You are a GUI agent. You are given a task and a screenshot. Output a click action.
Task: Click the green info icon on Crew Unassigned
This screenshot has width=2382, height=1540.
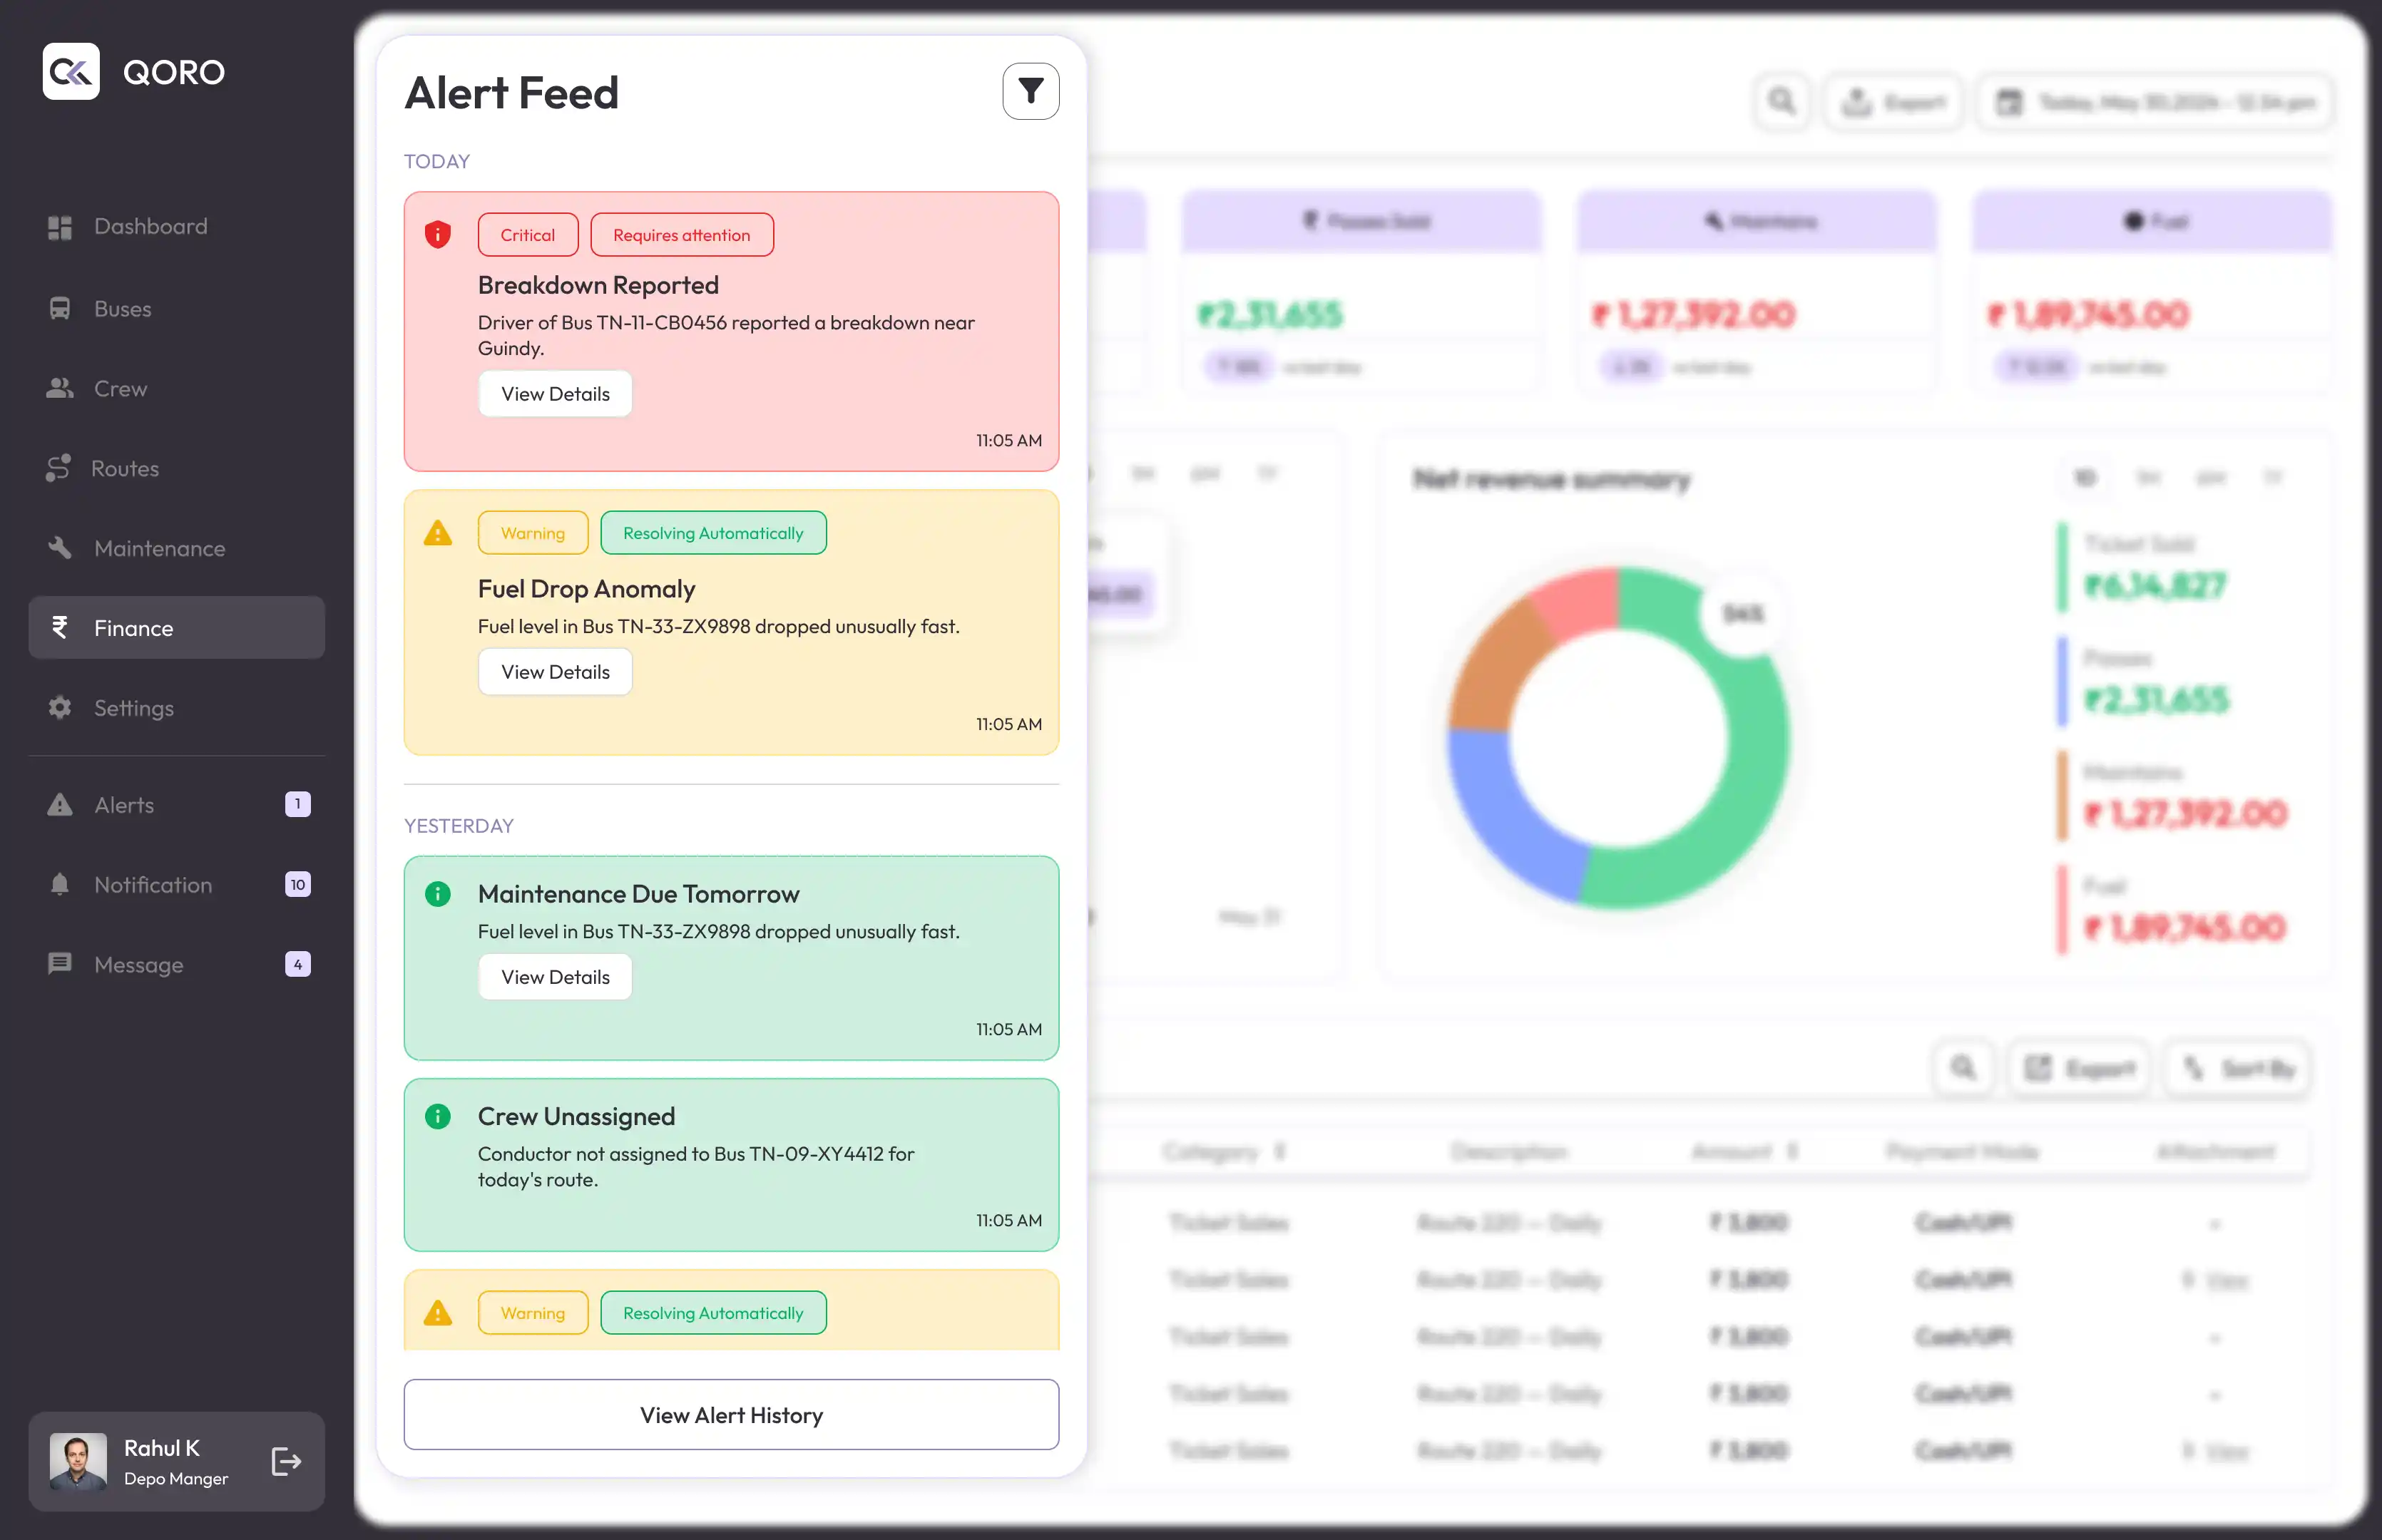(x=437, y=1116)
